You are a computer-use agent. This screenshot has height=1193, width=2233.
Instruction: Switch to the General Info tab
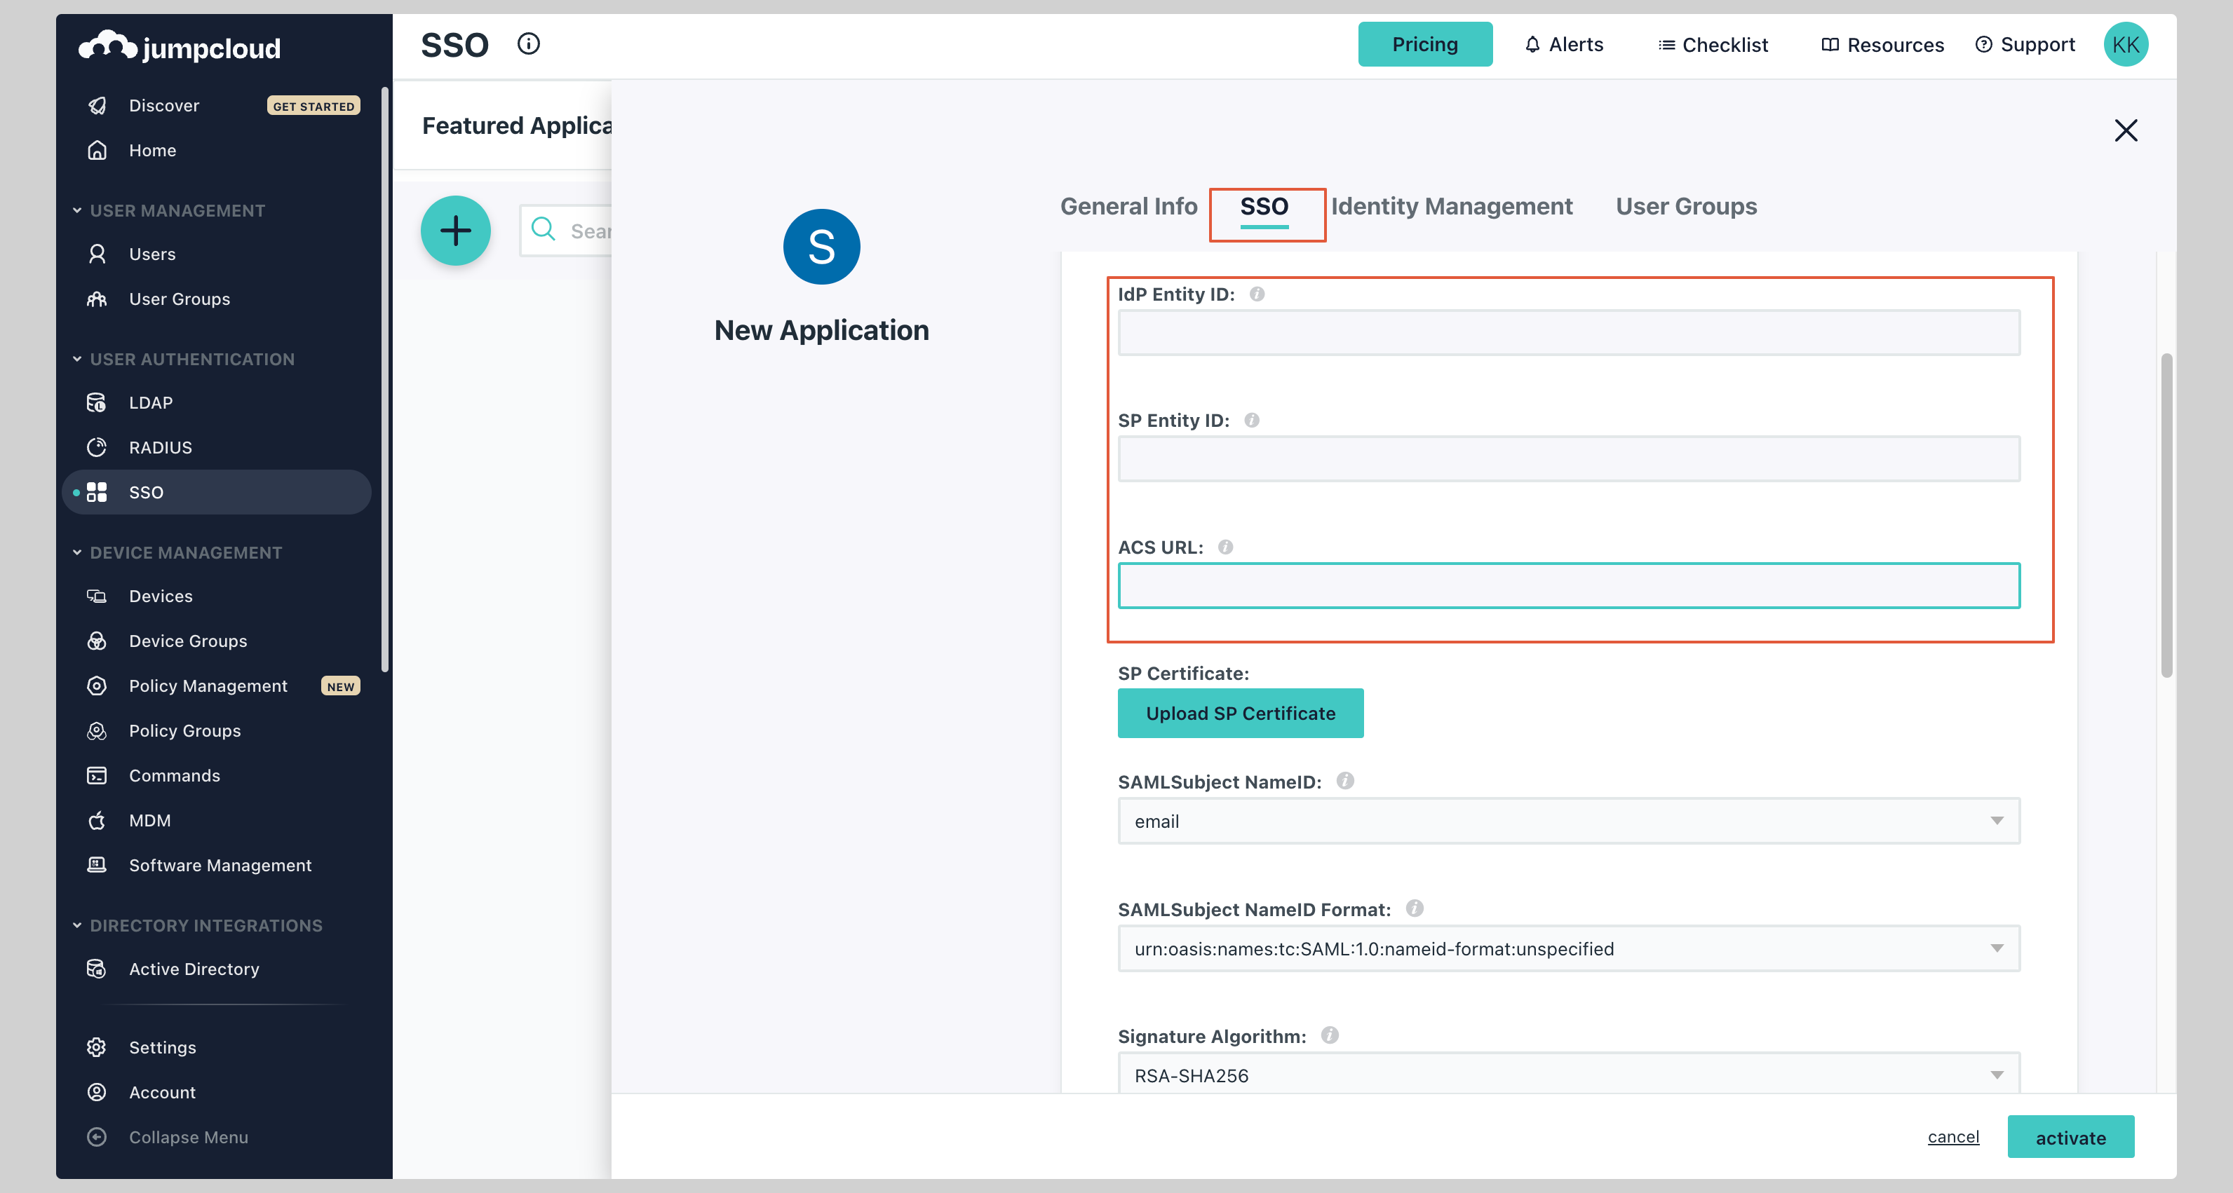click(1128, 206)
